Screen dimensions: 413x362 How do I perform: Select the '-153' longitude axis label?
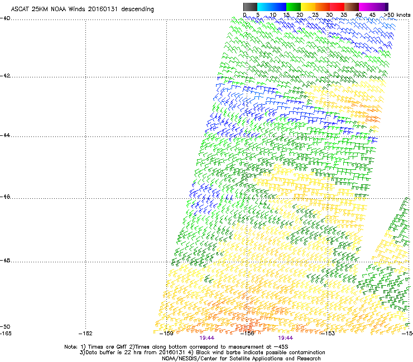pyautogui.click(x=328, y=334)
